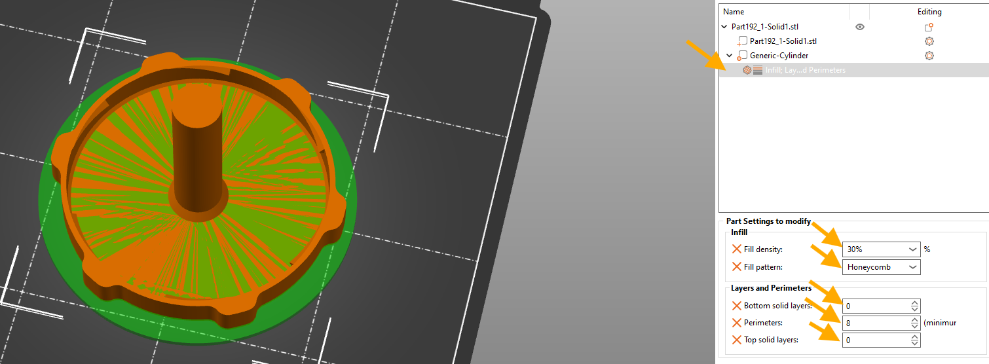
Task: Open settings gear for Part192_1-Solid1.stl child part
Action: tap(929, 41)
